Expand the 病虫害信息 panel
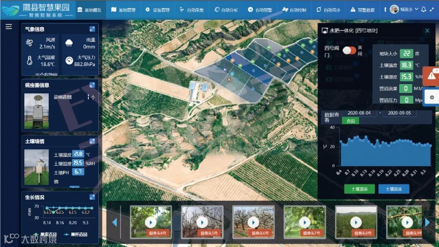Image resolution: width=439 pixels, height=247 pixels. tap(92, 85)
